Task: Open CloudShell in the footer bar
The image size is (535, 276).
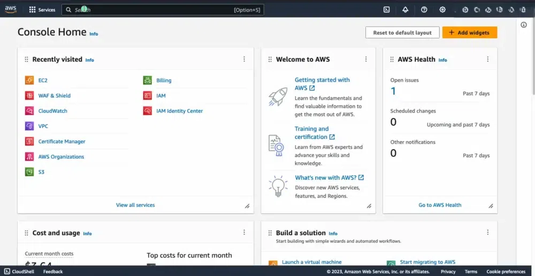Action: [x=19, y=272]
